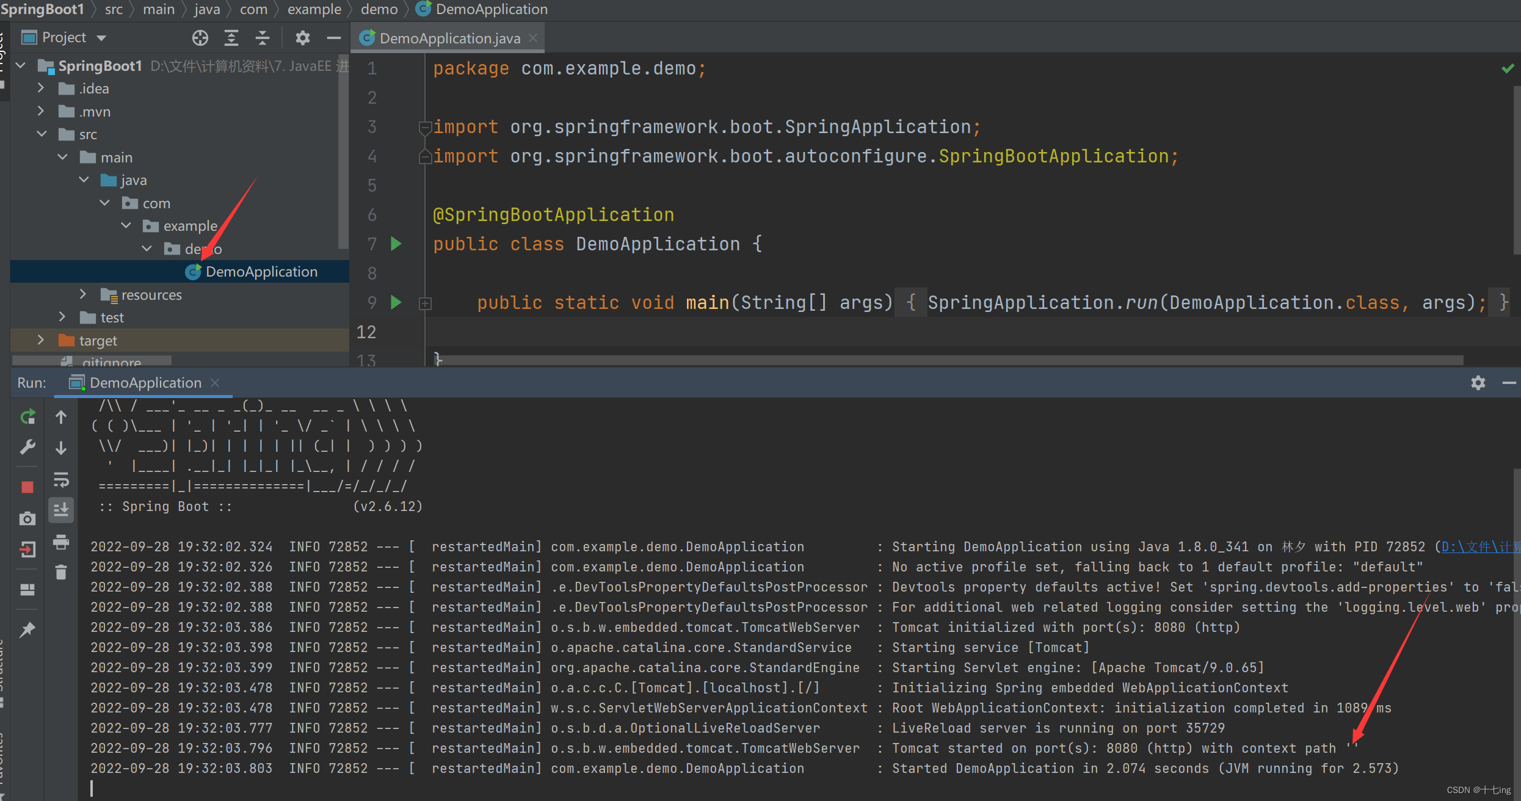Click the exit icon in Run toolbar

pos(27,549)
